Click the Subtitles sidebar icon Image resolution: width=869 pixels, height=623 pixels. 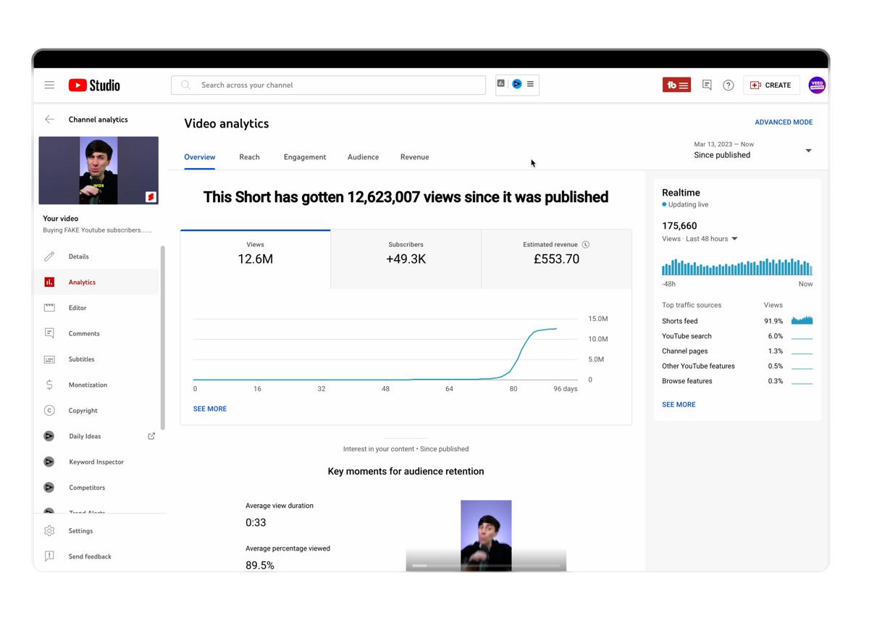49,359
